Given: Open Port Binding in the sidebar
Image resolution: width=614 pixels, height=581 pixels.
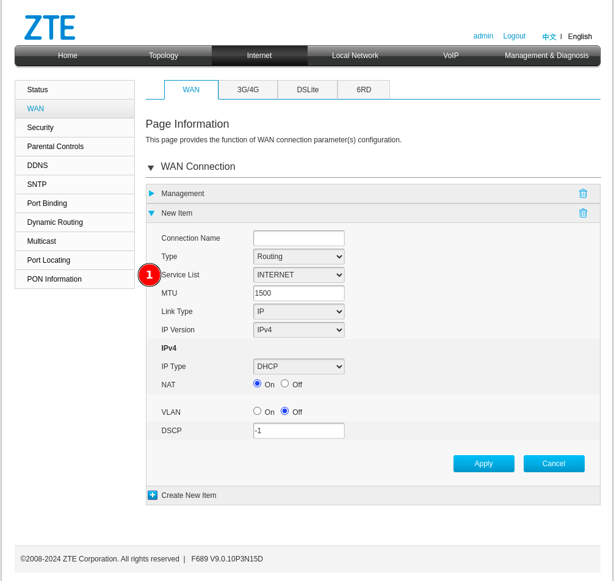Looking at the screenshot, I should pyautogui.click(x=47, y=203).
